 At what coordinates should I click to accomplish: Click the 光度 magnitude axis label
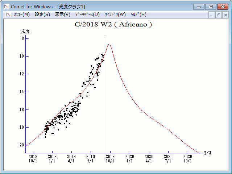pos(25,32)
